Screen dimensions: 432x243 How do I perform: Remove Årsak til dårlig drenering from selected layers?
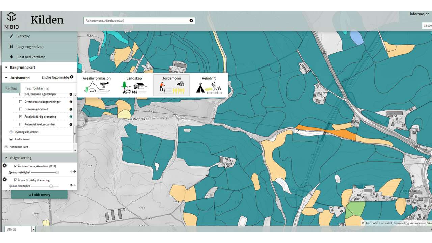pos(5,180)
